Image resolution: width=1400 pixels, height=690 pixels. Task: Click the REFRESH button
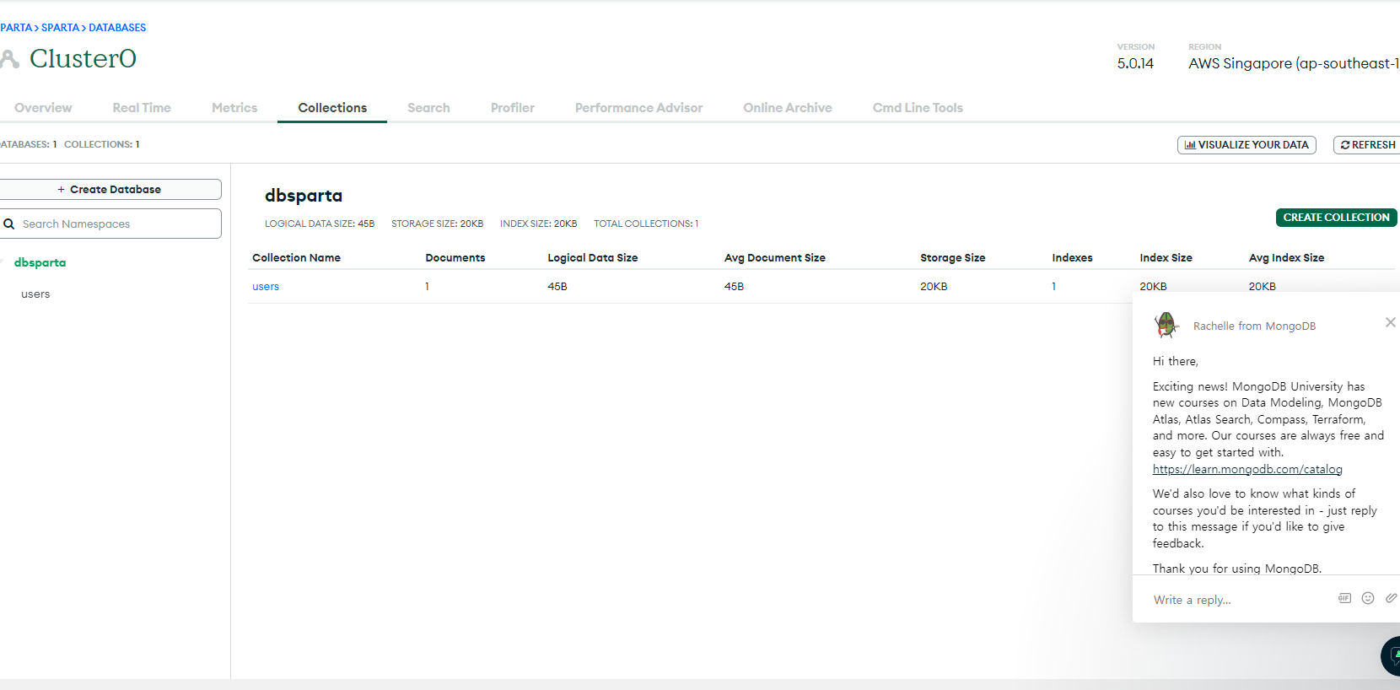pyautogui.click(x=1367, y=145)
